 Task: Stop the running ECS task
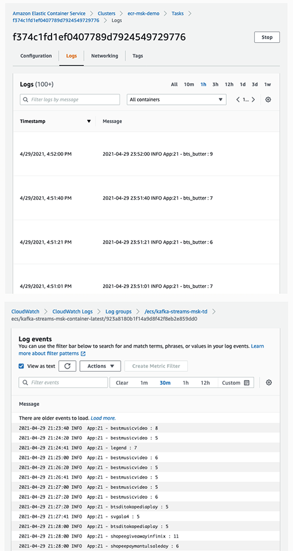click(x=267, y=37)
